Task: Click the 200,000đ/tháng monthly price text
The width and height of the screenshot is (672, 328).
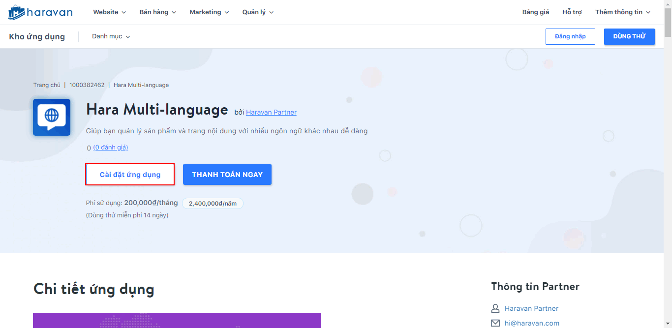Action: click(151, 203)
